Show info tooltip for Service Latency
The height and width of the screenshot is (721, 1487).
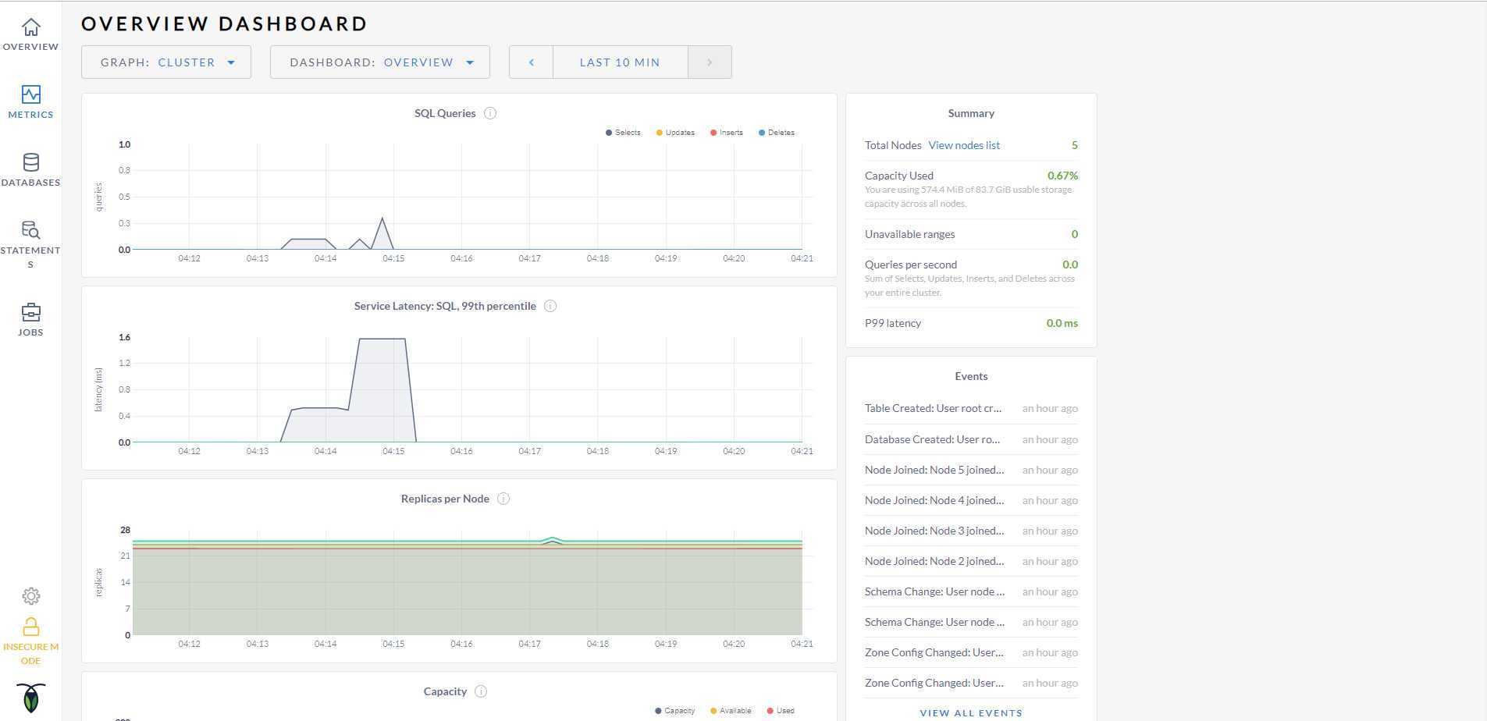550,306
